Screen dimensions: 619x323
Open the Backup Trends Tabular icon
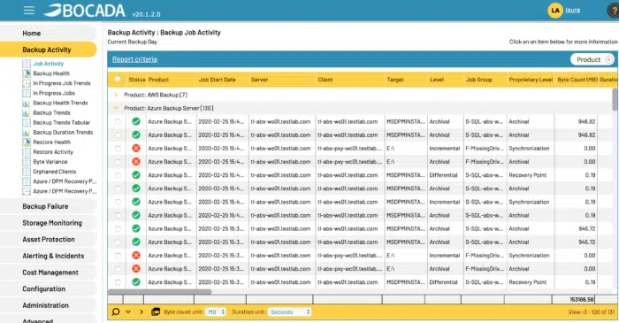27,122
